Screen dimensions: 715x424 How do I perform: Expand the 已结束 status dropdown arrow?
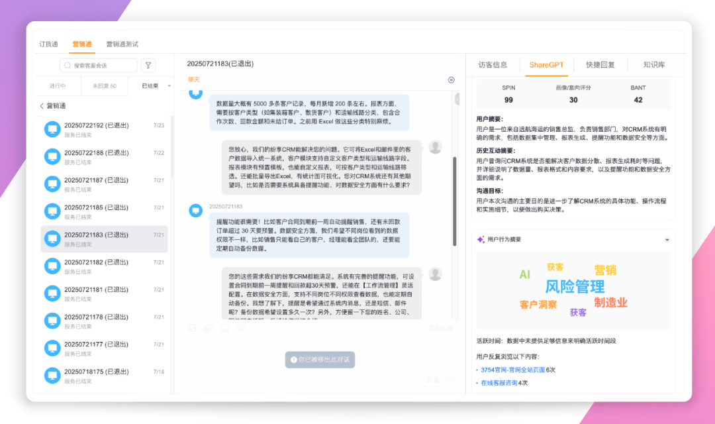click(x=169, y=86)
